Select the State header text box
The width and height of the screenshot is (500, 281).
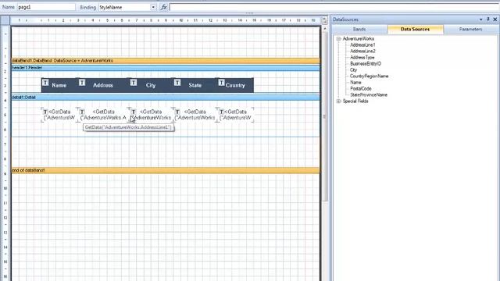[195, 85]
